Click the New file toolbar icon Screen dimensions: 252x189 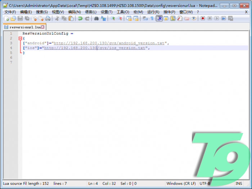coord(6,18)
